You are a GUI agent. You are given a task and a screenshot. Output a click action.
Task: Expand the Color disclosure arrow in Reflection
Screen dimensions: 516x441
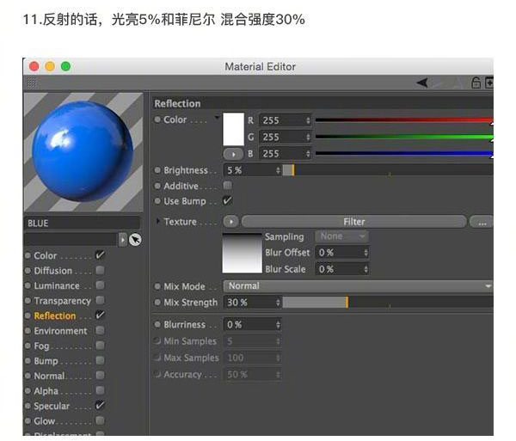pyautogui.click(x=217, y=117)
